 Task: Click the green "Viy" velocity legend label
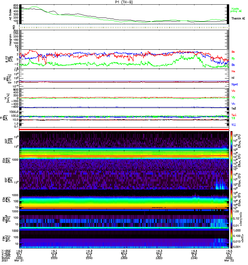tap(233, 97)
